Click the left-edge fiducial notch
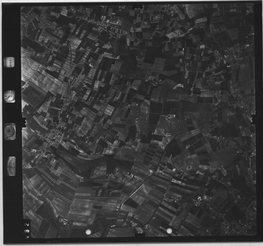This screenshot has height=246, width=263. tap(23, 123)
